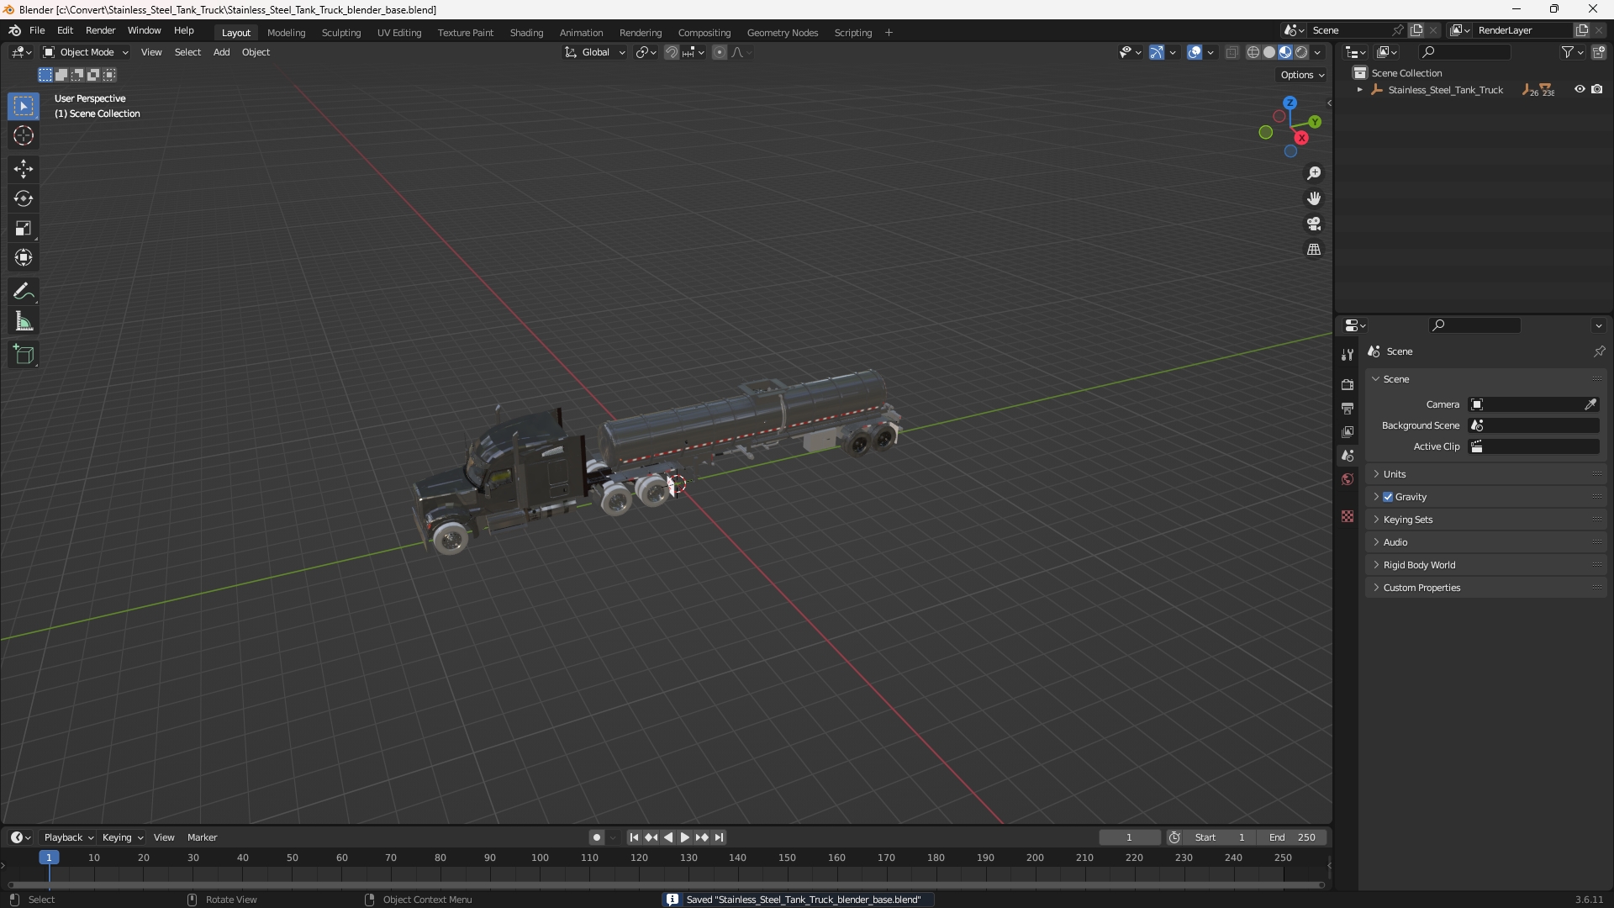This screenshot has width=1614, height=908.
Task: Toggle the Gravity checkbox
Action: point(1388,497)
